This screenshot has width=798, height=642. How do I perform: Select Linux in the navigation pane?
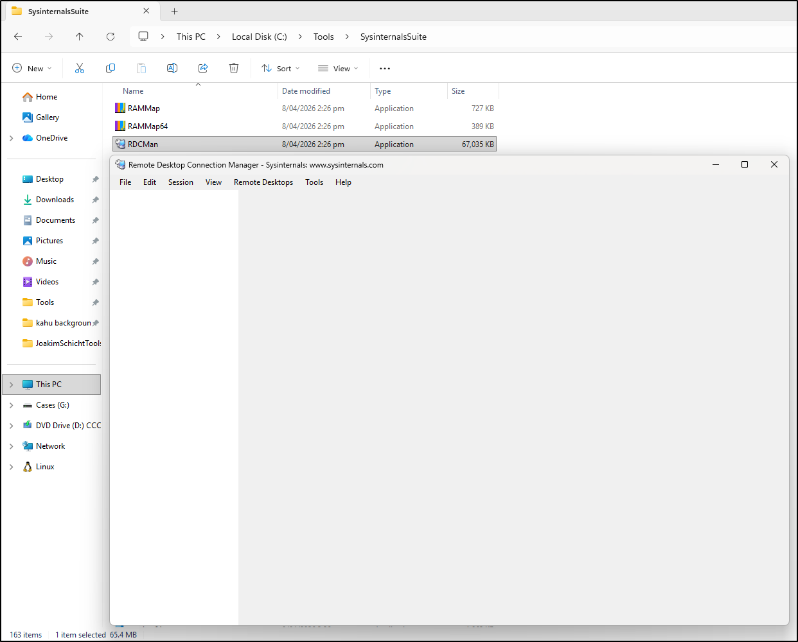coord(45,467)
